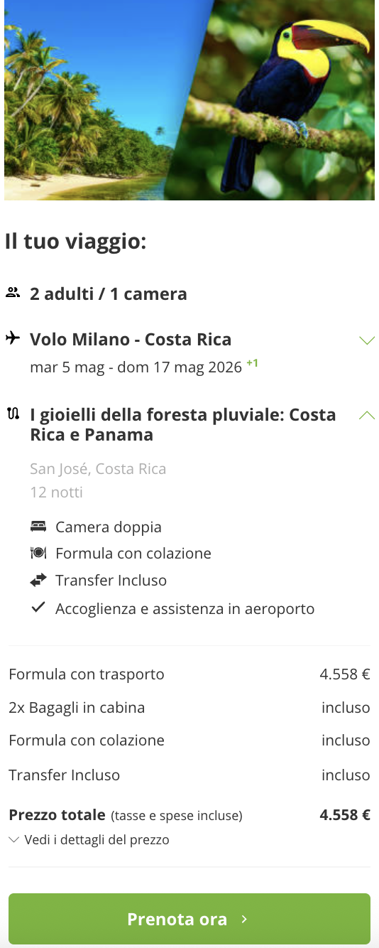Click the transfer arrows icon
379x948 pixels.
(38, 580)
